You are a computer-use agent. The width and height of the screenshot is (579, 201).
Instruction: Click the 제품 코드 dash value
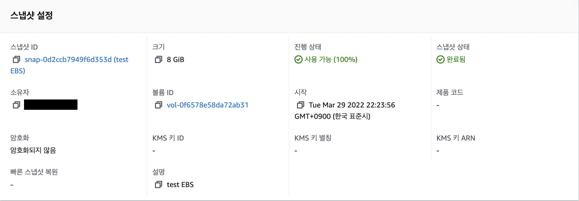pyautogui.click(x=438, y=105)
